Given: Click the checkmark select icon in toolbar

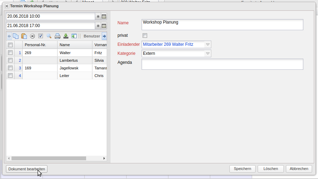Looking at the screenshot, I should click(40, 36).
